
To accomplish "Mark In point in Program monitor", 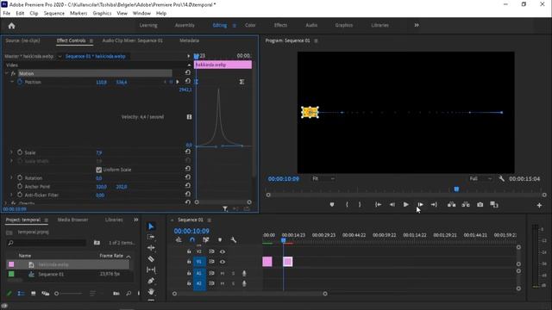I will (x=347, y=205).
